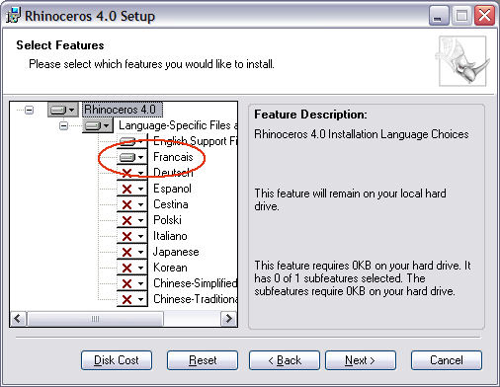Open the X-marked dropdown for Chinese-Simplified
Viewport: 500px width, 387px height.
(132, 283)
